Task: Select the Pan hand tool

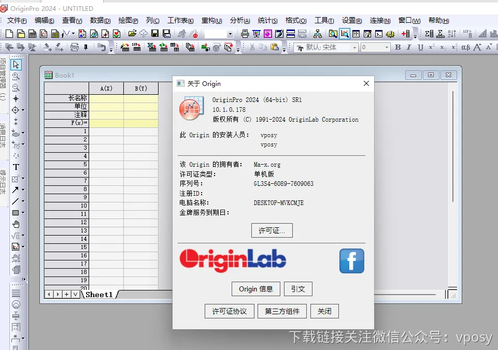Action: coord(16,224)
